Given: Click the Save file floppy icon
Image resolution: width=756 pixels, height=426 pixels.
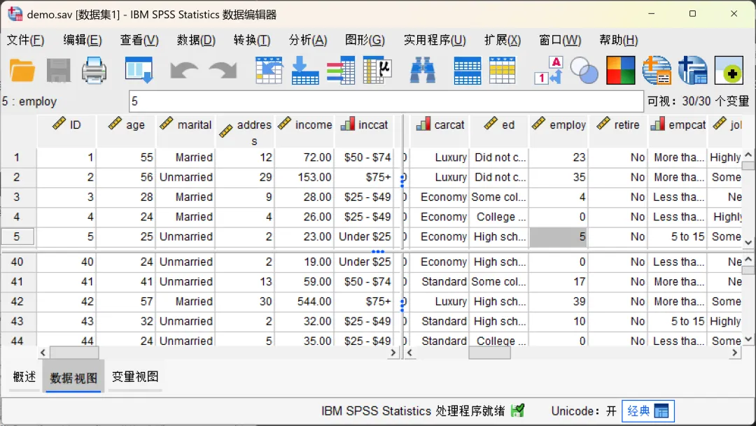Looking at the screenshot, I should coord(58,71).
